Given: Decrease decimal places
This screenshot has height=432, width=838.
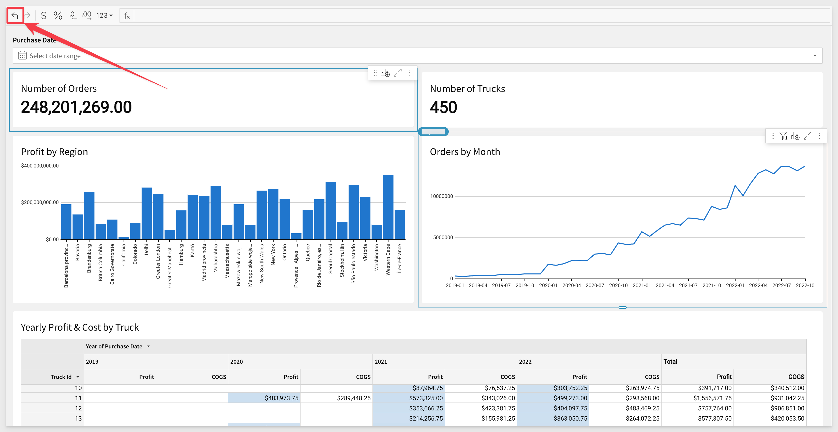Looking at the screenshot, I should 73,15.
